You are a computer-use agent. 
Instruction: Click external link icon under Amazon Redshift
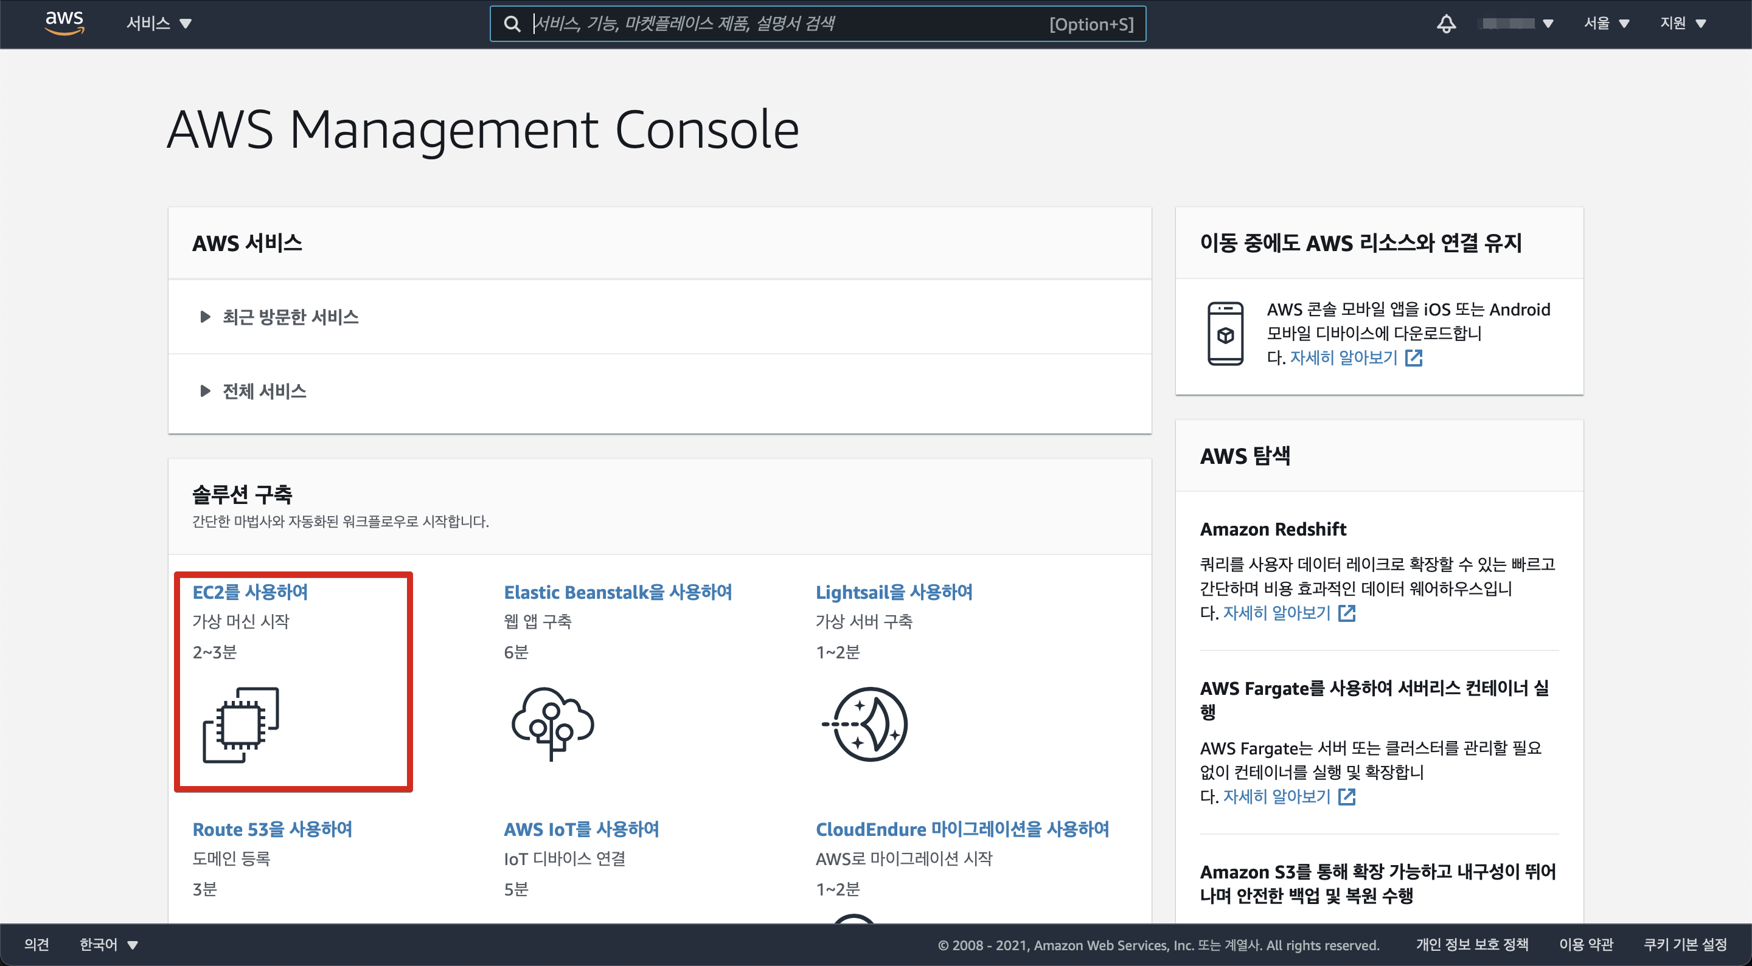(1347, 613)
